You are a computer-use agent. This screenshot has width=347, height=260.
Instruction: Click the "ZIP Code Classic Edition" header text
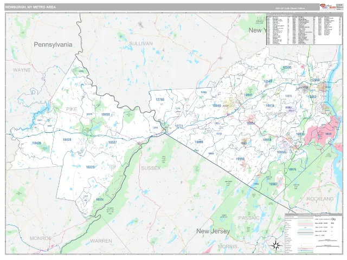tap(290, 9)
